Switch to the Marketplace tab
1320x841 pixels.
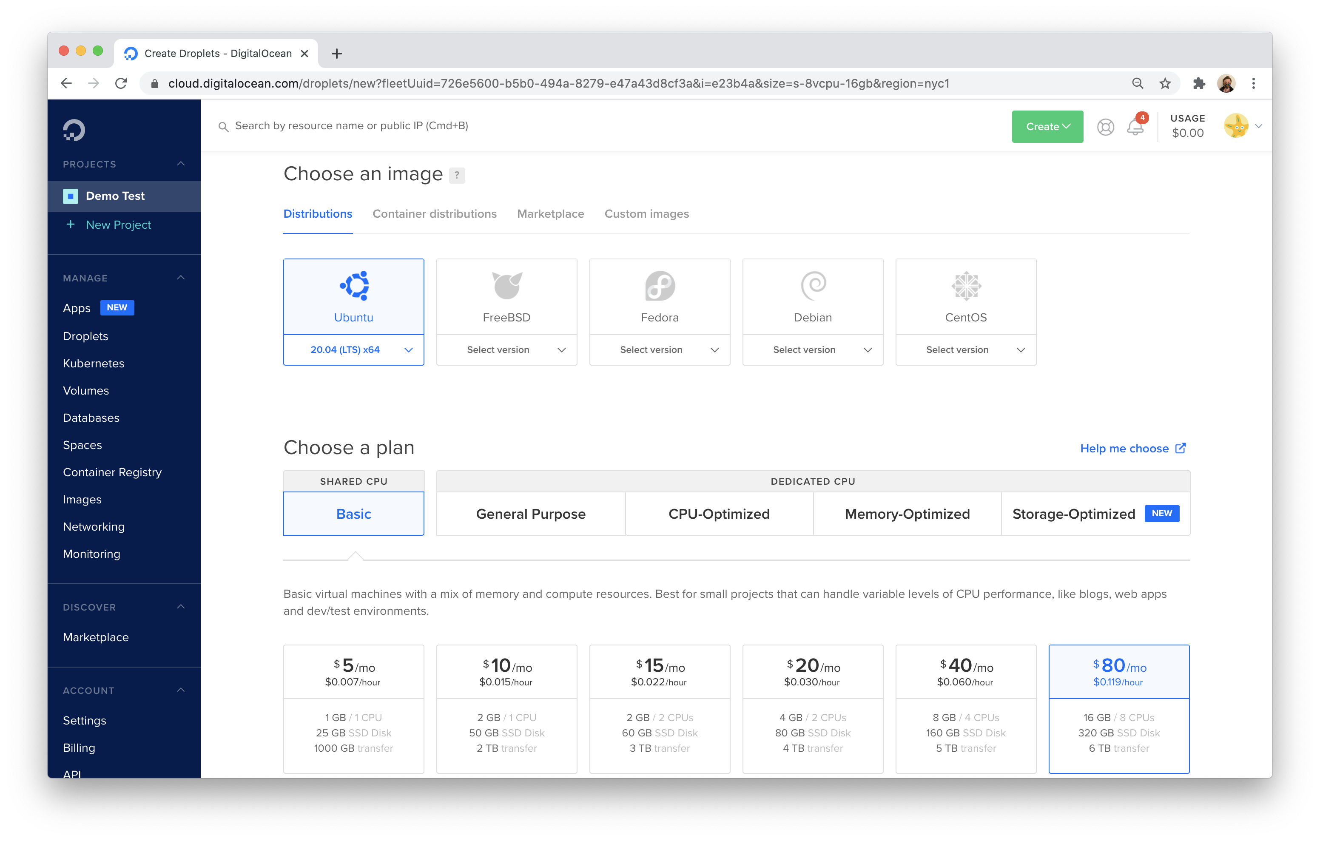click(550, 213)
